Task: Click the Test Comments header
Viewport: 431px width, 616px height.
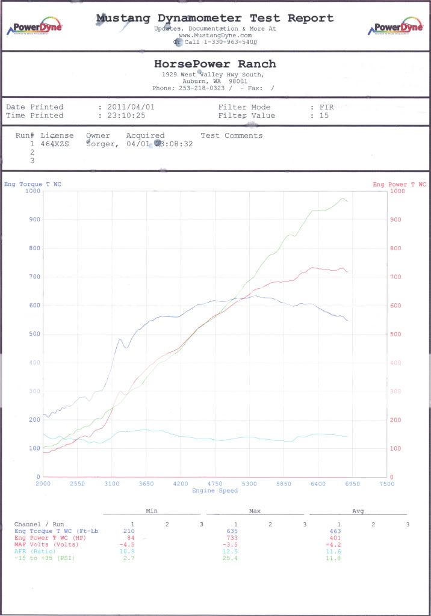Action: pyautogui.click(x=232, y=135)
